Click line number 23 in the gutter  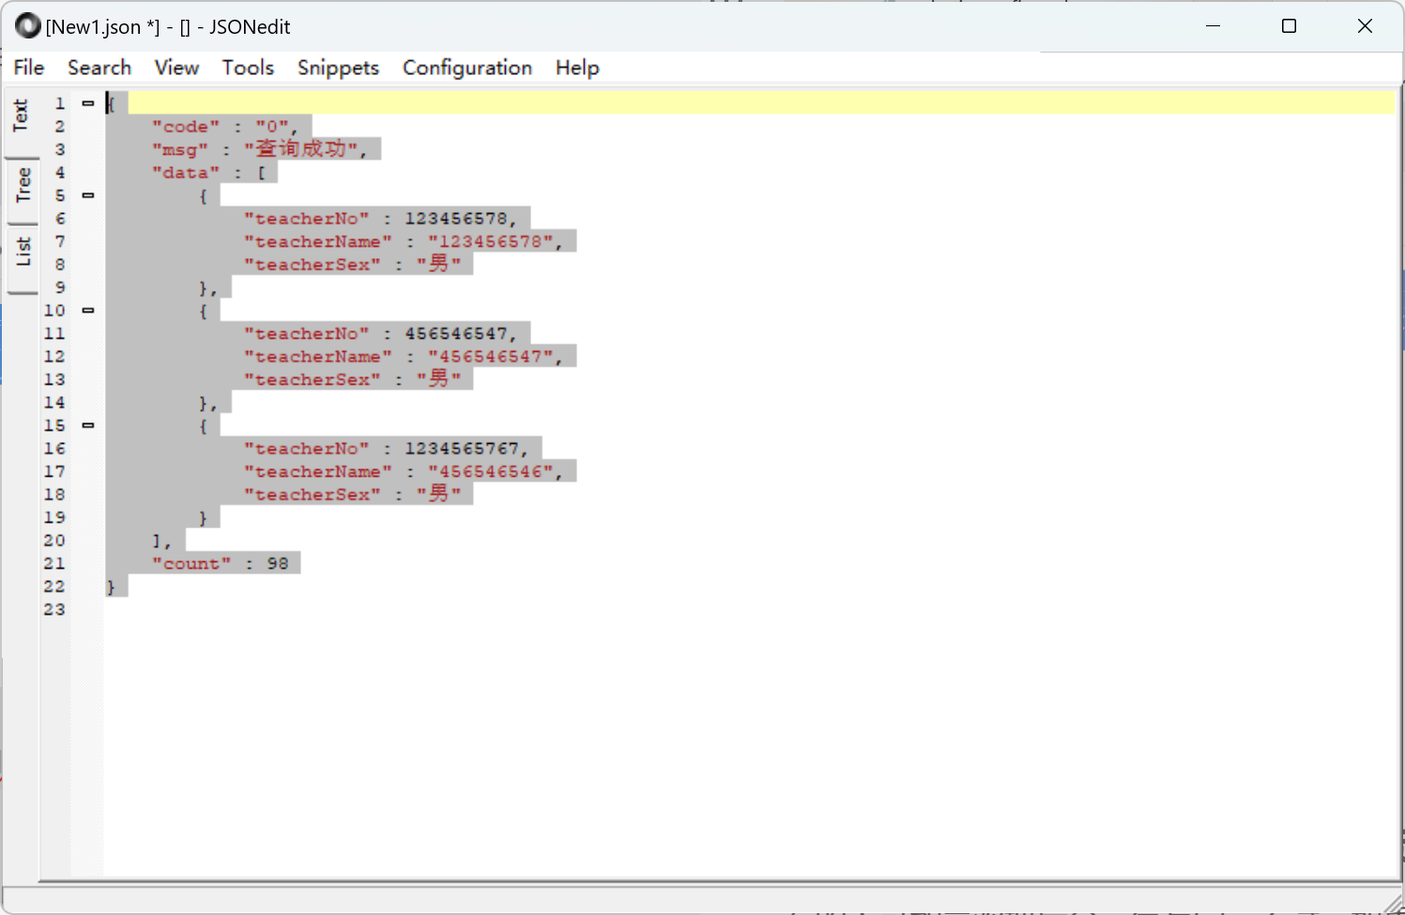(54, 610)
